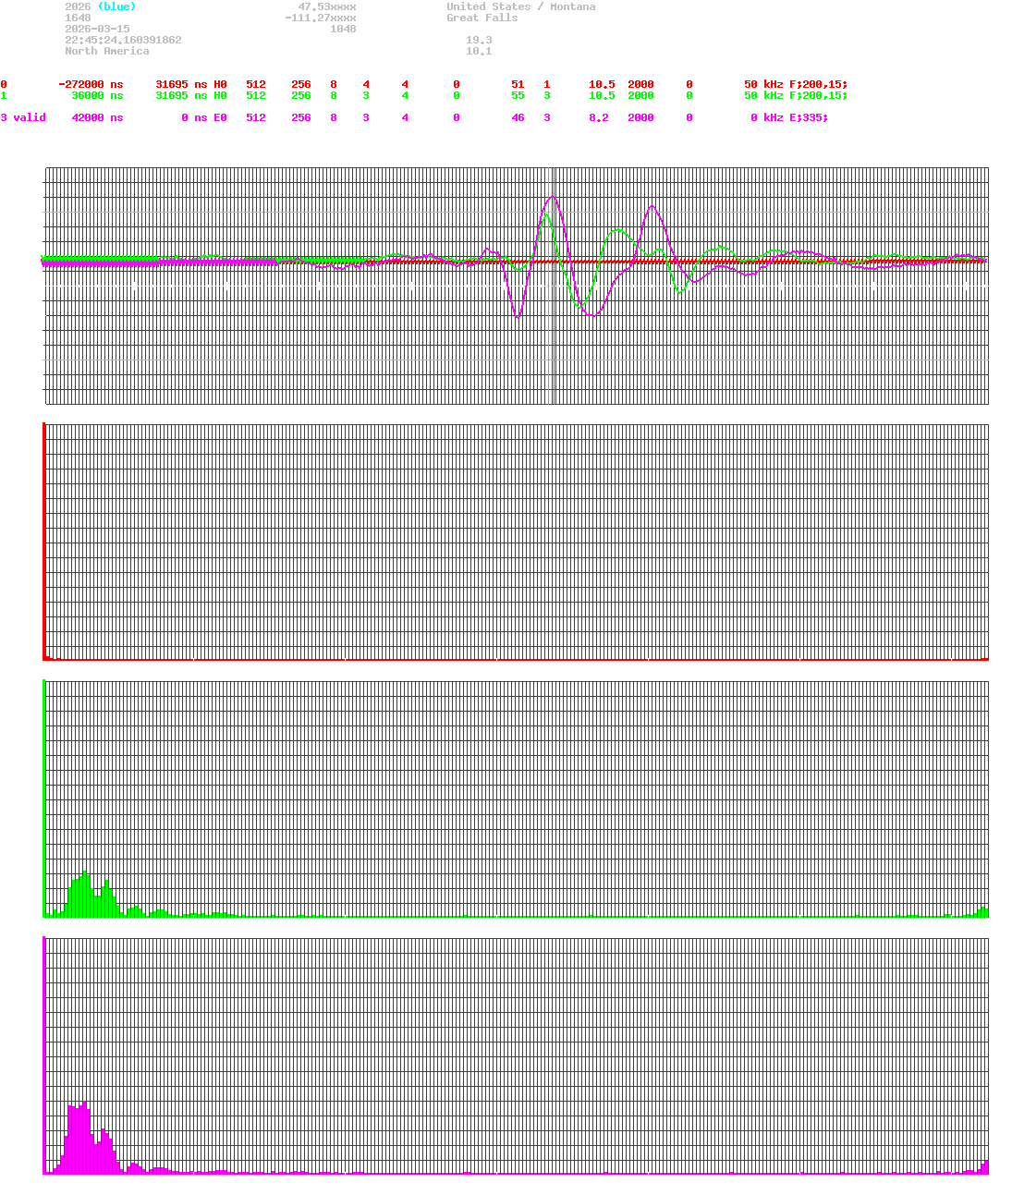The height and width of the screenshot is (1195, 1012).
Task: Click the Sieve-Corr. column header
Action: click(88, 73)
